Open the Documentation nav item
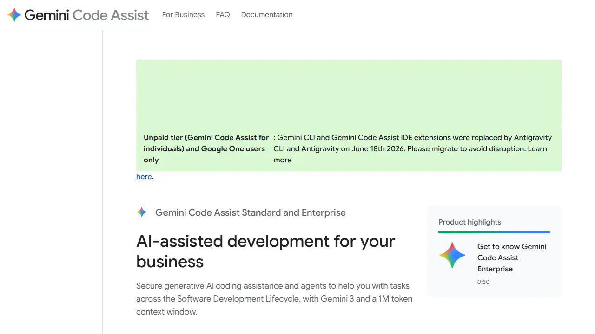595x334 pixels. pos(267,15)
